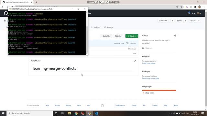Close the learning-merge-conflicts browser tab
This screenshot has width=207, height=116.
tap(31, 2)
